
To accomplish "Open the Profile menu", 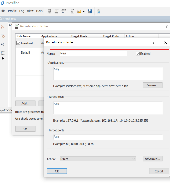I will click(12, 11).
